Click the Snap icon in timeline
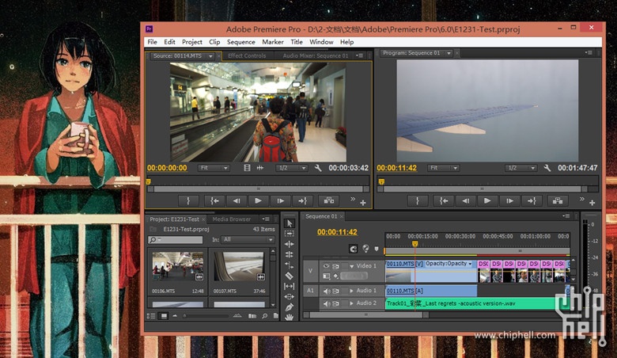Image resolution: width=617 pixels, height=358 pixels. [354, 248]
